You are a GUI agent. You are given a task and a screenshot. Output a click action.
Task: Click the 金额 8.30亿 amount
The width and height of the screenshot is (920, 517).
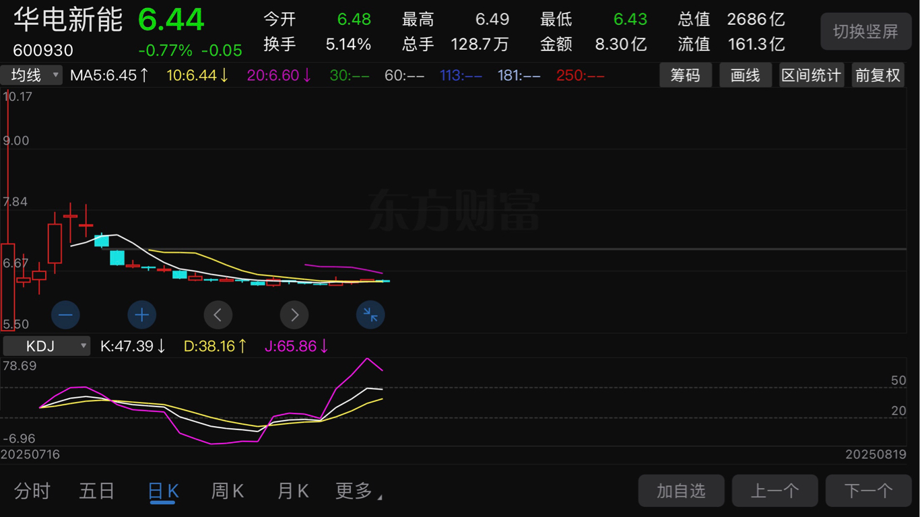tap(593, 44)
